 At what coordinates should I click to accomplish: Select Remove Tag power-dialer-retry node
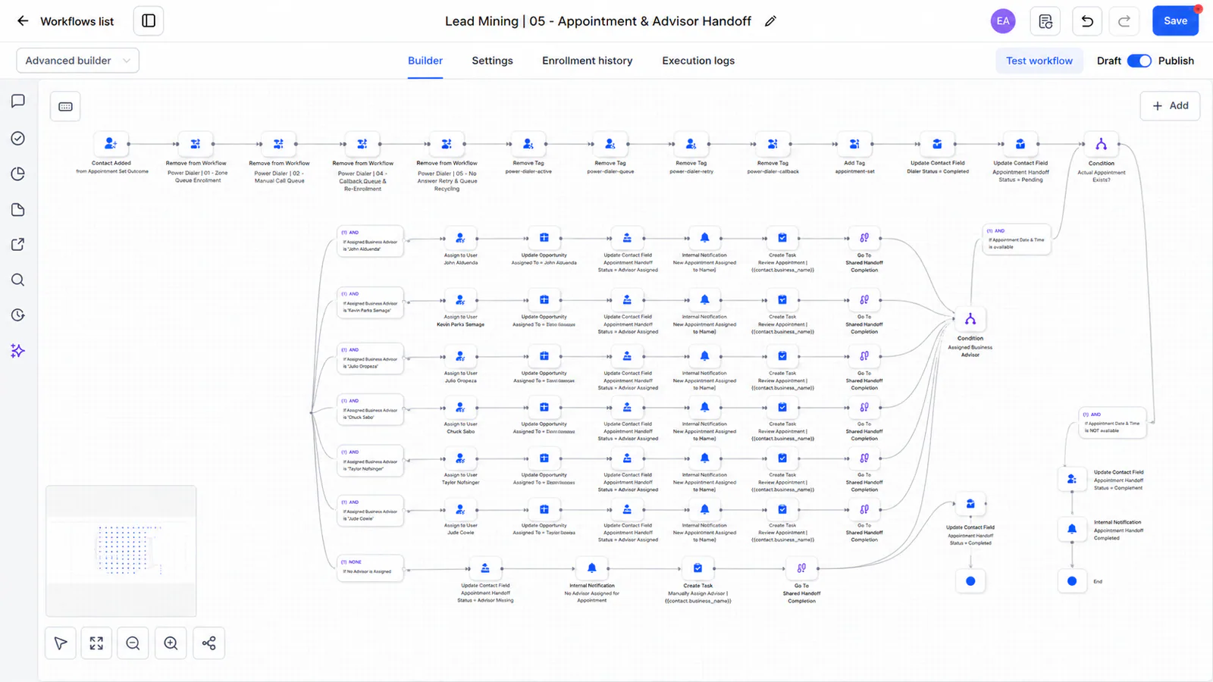[x=691, y=143]
